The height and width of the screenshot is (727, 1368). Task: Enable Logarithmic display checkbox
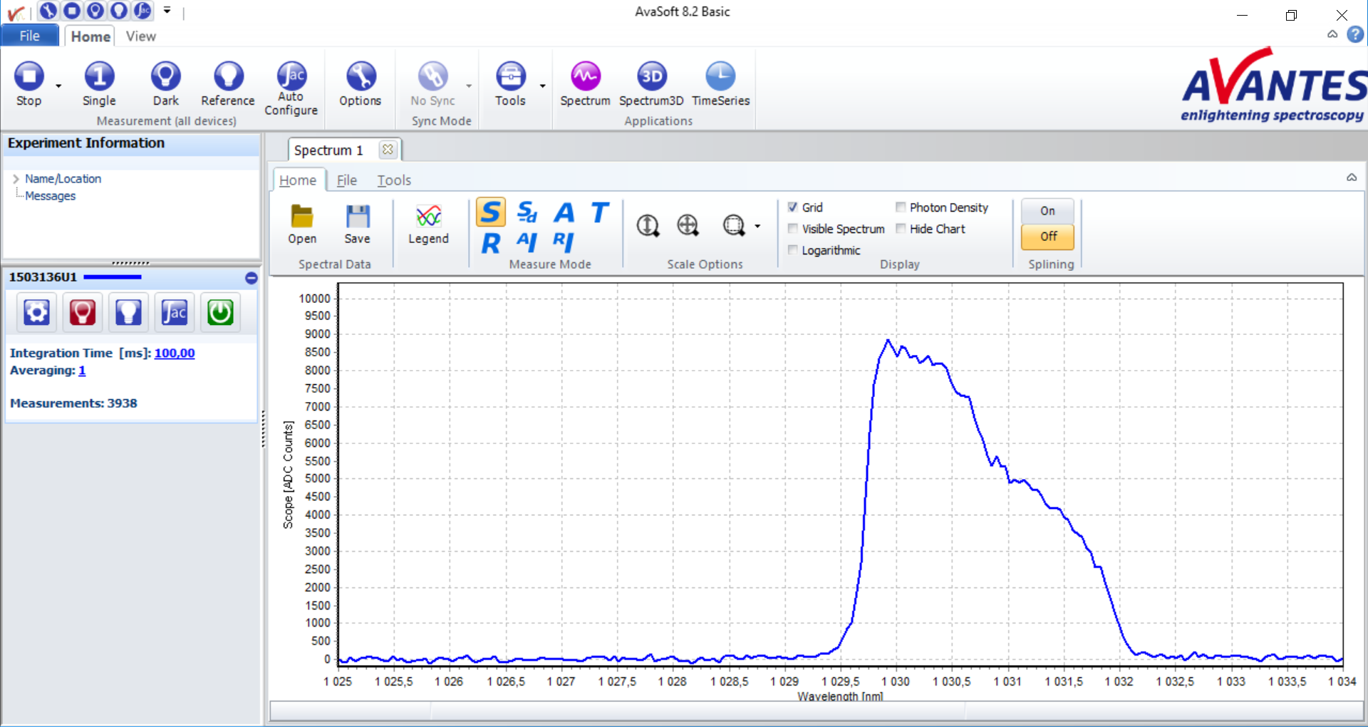[792, 250]
